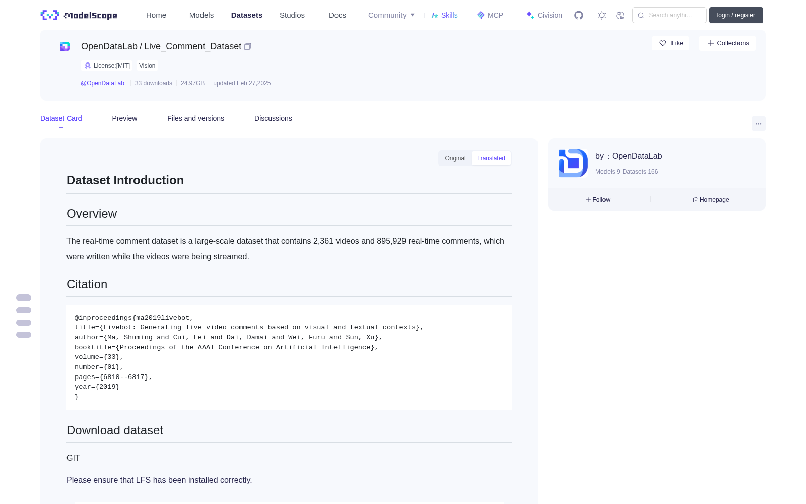This screenshot has width=806, height=504.
Task: Click the 'GIT' label text
Action: 73,458
